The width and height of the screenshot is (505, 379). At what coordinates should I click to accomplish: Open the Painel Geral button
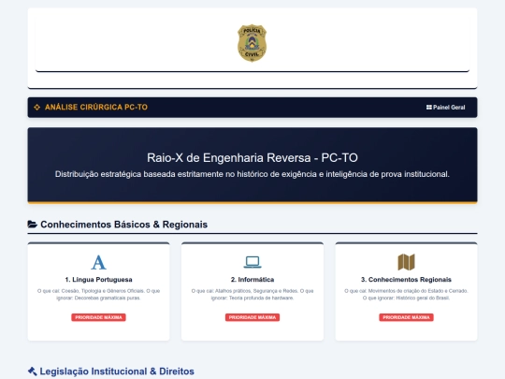pos(446,108)
